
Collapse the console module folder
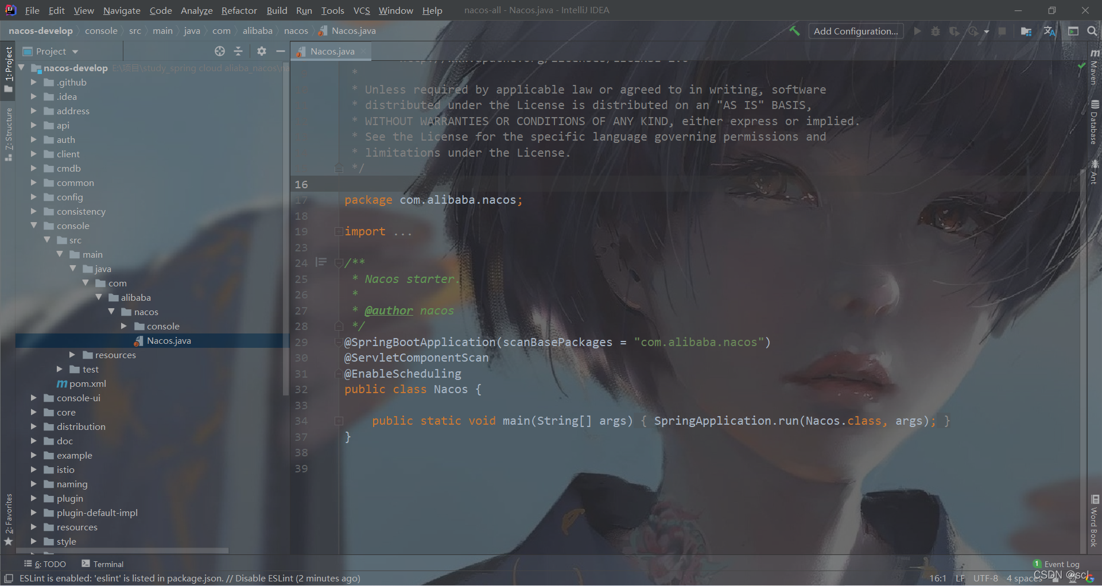33,226
